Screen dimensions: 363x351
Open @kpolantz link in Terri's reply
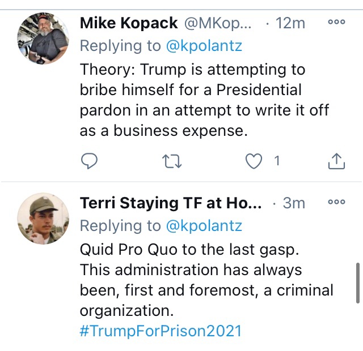[x=204, y=226]
